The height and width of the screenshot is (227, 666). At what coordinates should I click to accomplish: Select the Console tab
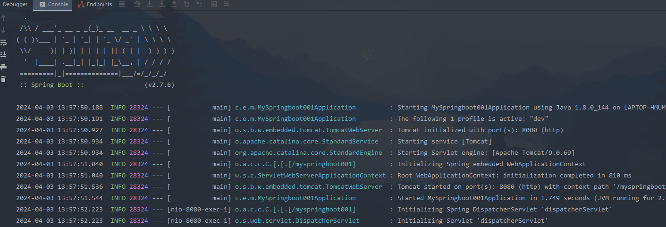click(53, 4)
